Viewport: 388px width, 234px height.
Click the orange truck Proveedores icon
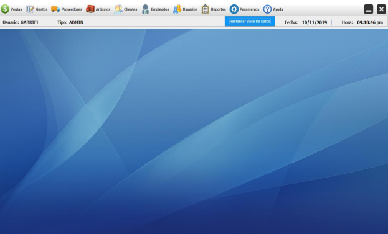pos(55,9)
